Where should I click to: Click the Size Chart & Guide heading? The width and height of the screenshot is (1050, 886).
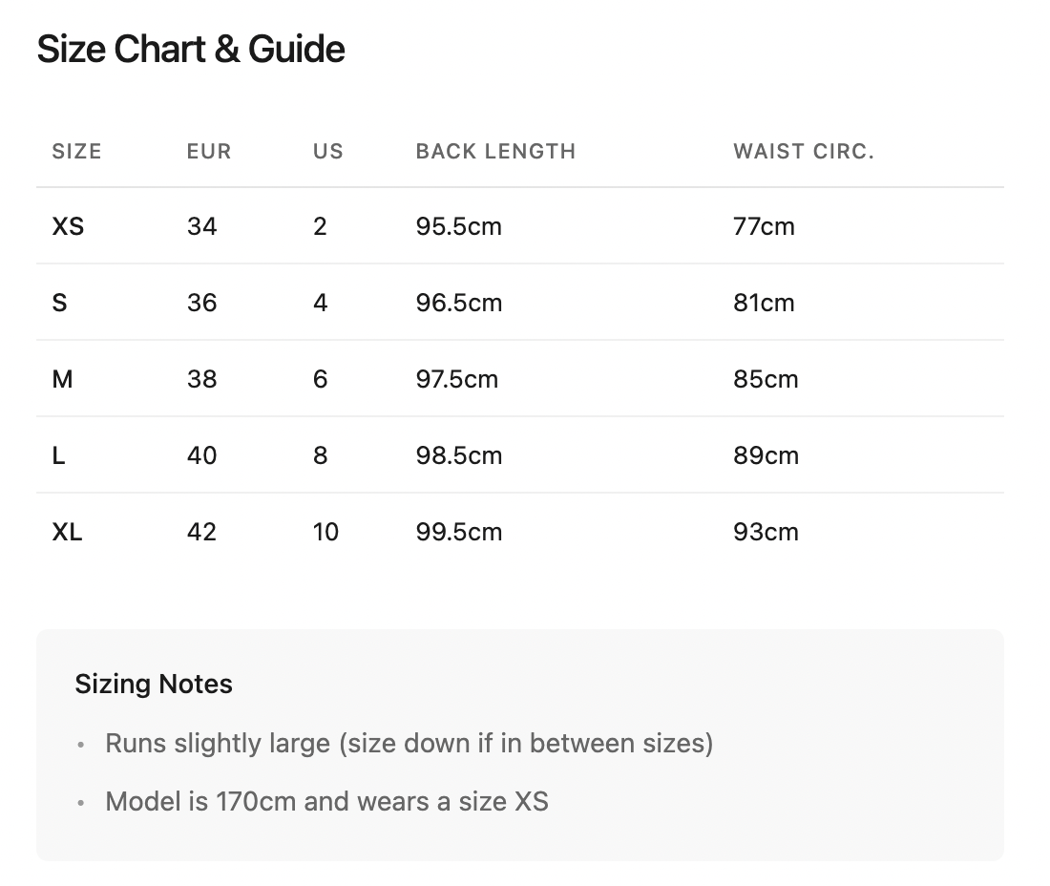click(191, 50)
